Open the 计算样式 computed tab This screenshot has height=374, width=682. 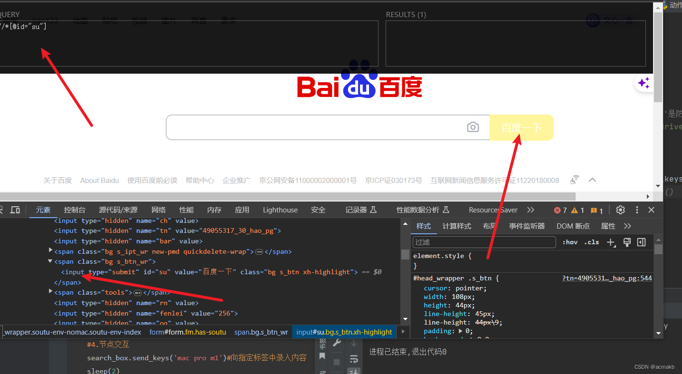tap(457, 226)
